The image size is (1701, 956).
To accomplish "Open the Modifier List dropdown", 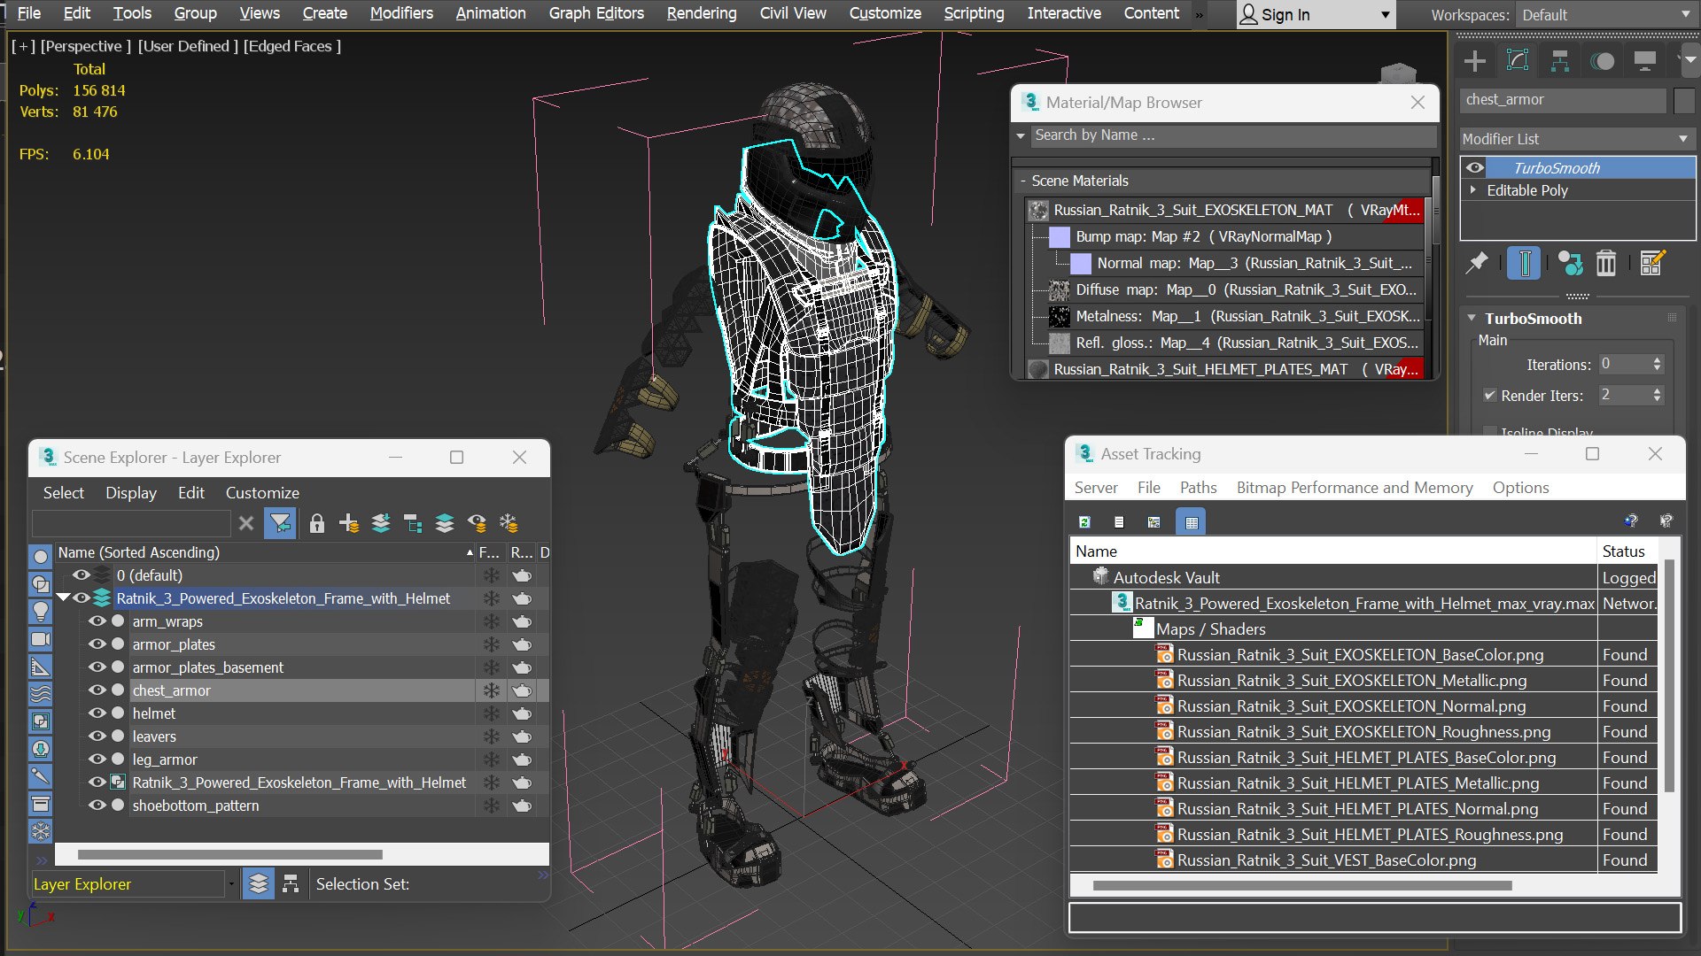I will coord(1576,139).
